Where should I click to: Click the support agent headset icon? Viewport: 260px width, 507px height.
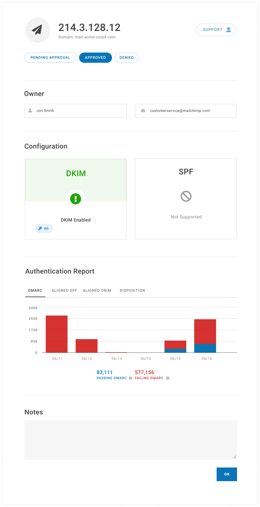(x=229, y=30)
